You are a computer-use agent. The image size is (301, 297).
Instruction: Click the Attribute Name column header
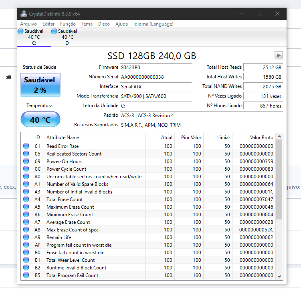coord(95,137)
